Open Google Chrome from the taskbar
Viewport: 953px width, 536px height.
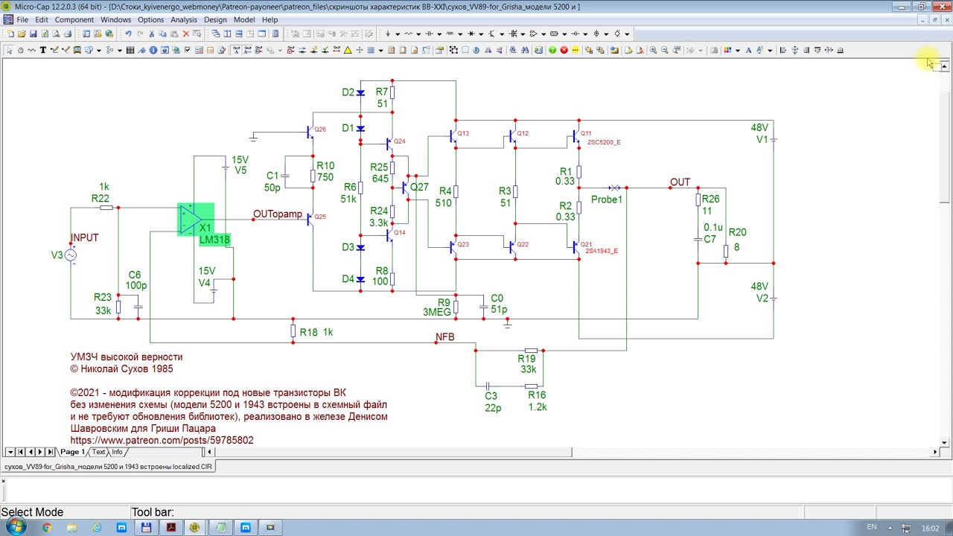46,528
